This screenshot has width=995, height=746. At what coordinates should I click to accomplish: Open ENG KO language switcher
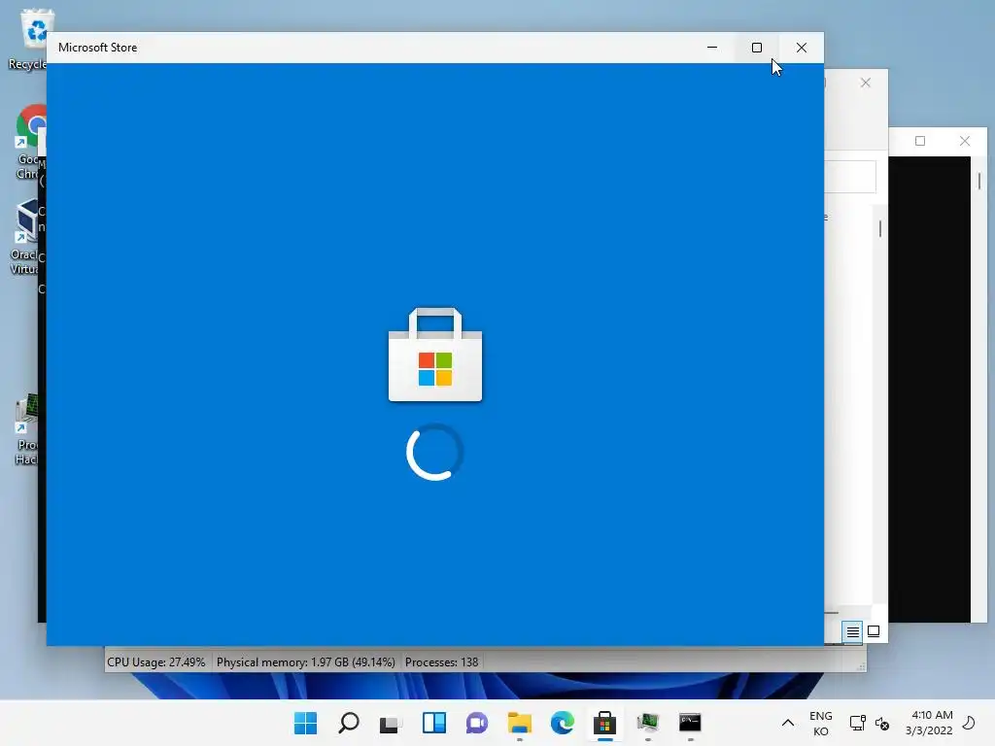tap(820, 723)
